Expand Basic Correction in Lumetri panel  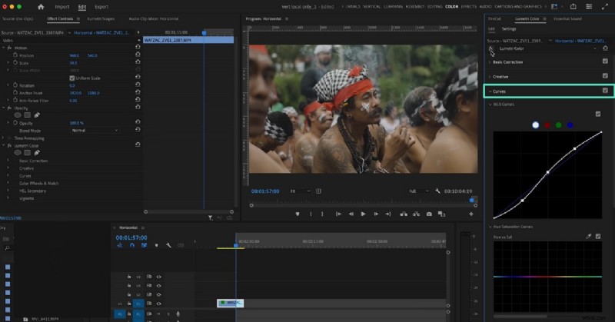(490, 62)
